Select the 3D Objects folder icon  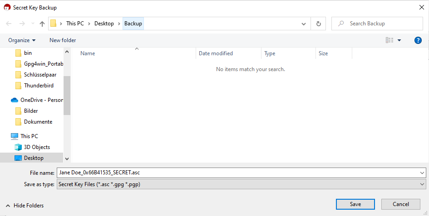click(18, 147)
